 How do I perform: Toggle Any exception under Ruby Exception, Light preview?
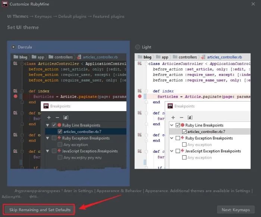[184, 145]
